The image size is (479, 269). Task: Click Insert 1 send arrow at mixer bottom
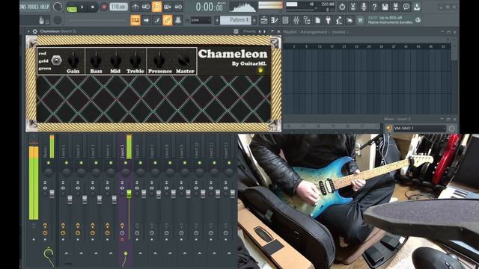(67, 253)
